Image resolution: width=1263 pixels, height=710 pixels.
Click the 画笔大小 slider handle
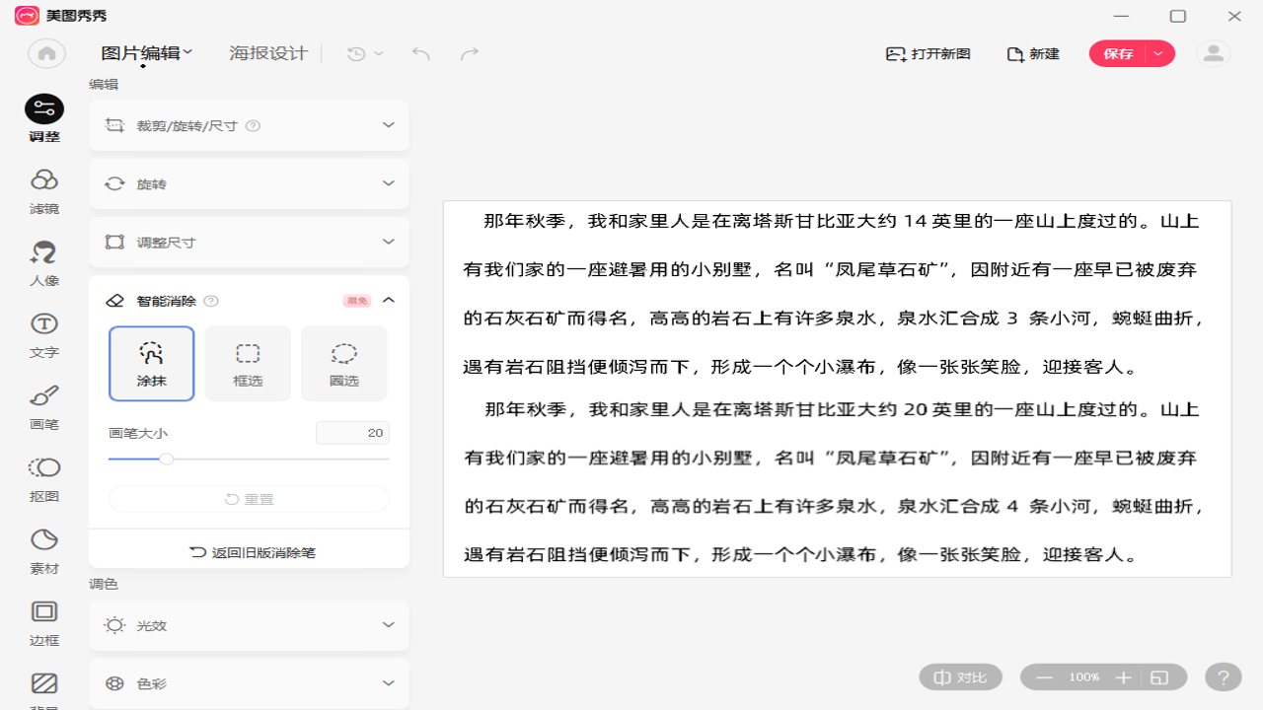(167, 459)
